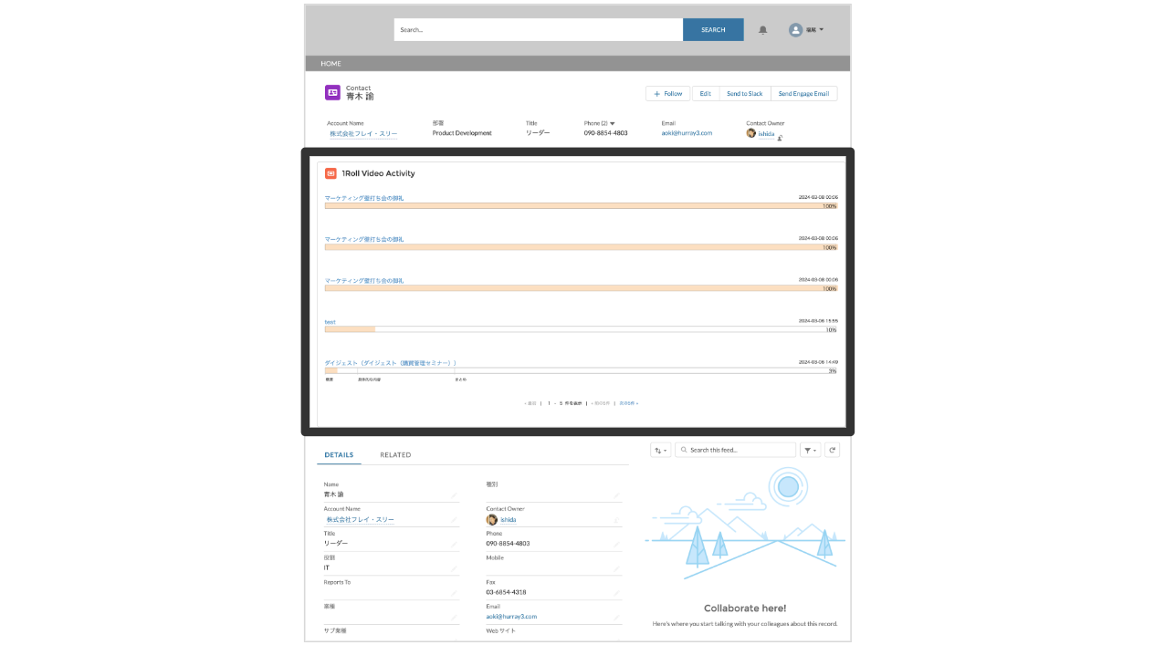
Task: Open the user profile avatar menu
Action: 806,30
